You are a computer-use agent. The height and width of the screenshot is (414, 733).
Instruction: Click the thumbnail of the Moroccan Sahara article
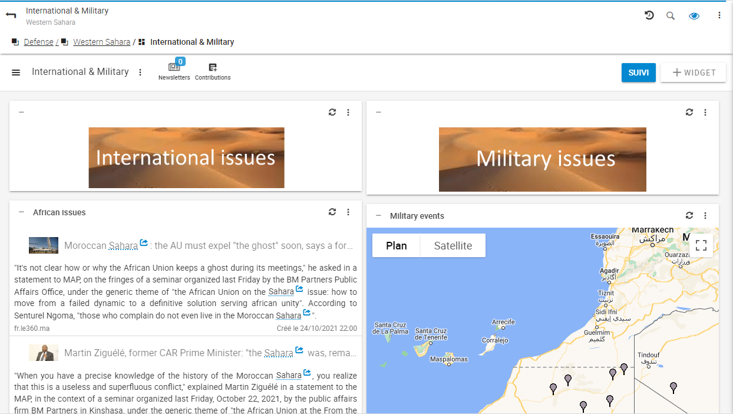click(x=44, y=245)
